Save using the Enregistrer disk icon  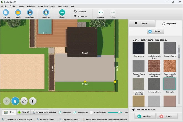30,12
